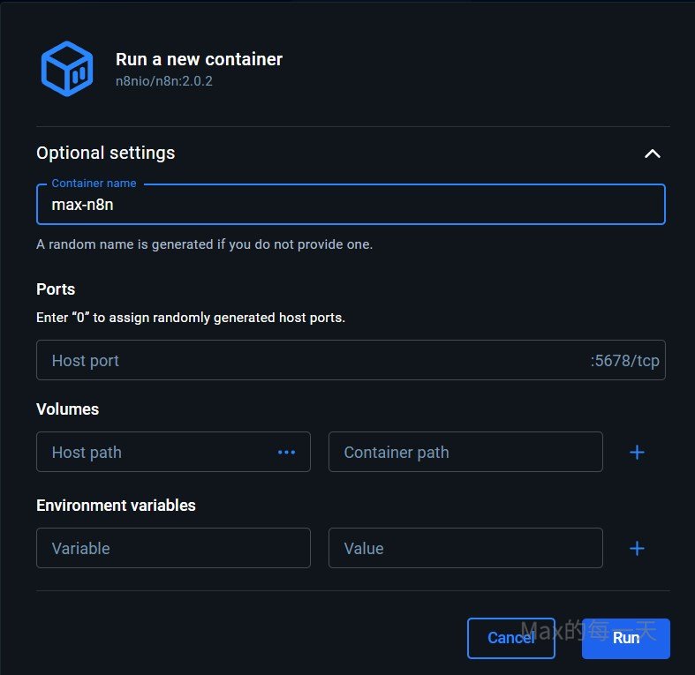Click the Container path field
695x675 pixels.
point(465,452)
